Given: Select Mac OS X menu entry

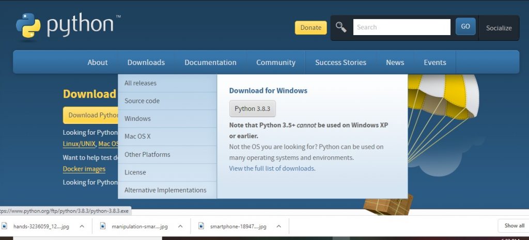Looking at the screenshot, I should 167,137.
